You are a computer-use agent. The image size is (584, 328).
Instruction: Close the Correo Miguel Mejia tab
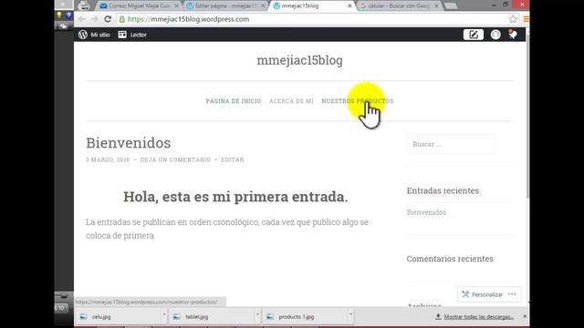[x=176, y=6]
